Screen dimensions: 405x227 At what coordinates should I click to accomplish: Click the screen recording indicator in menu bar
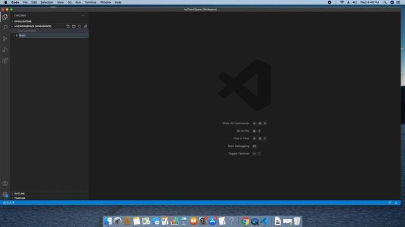[329, 3]
